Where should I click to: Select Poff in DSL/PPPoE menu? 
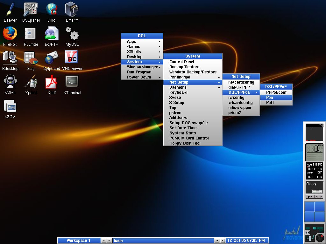pos(276,103)
